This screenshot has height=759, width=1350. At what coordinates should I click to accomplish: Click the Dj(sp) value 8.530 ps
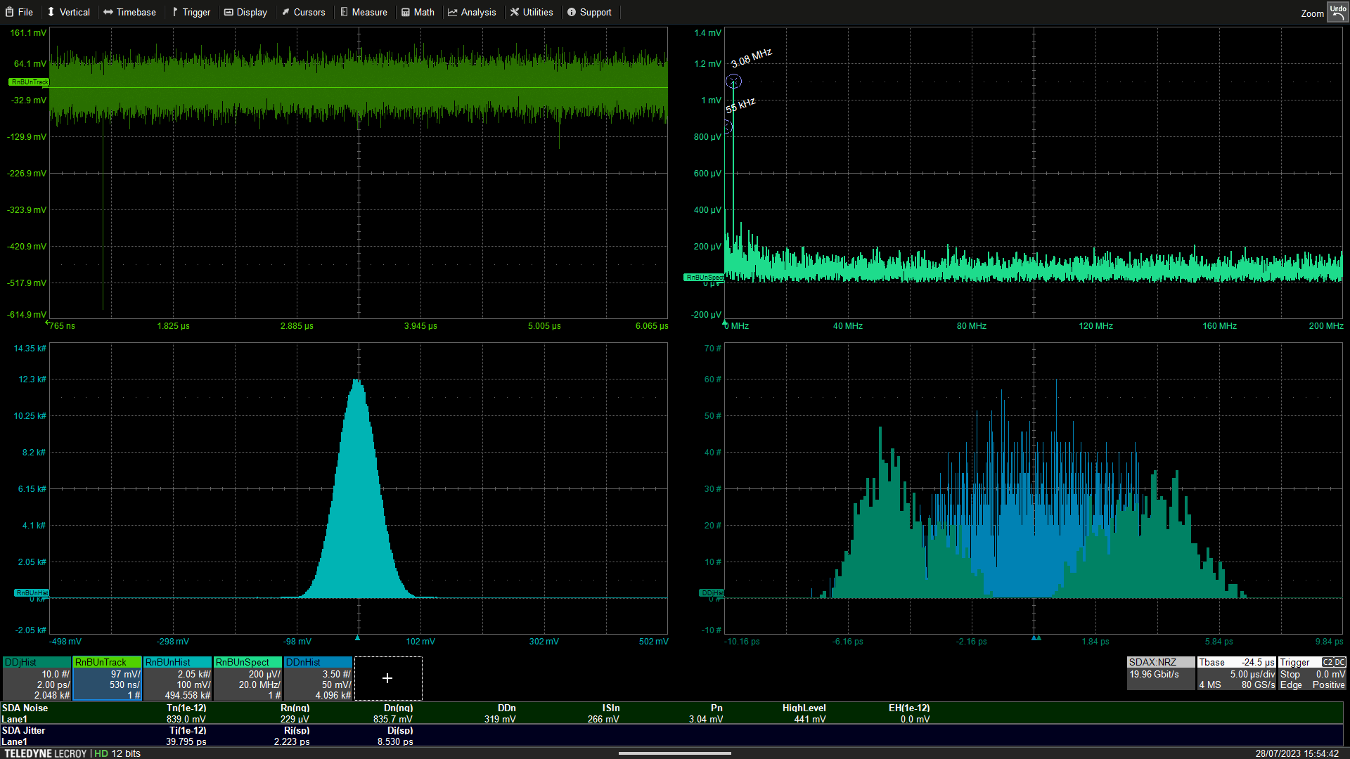tap(395, 741)
